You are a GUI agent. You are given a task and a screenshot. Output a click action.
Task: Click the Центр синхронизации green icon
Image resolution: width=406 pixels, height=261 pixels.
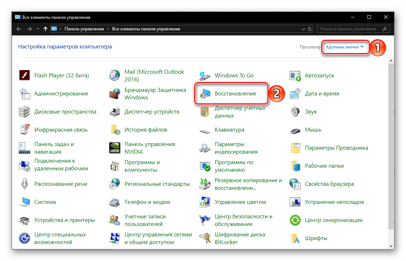click(x=295, y=220)
